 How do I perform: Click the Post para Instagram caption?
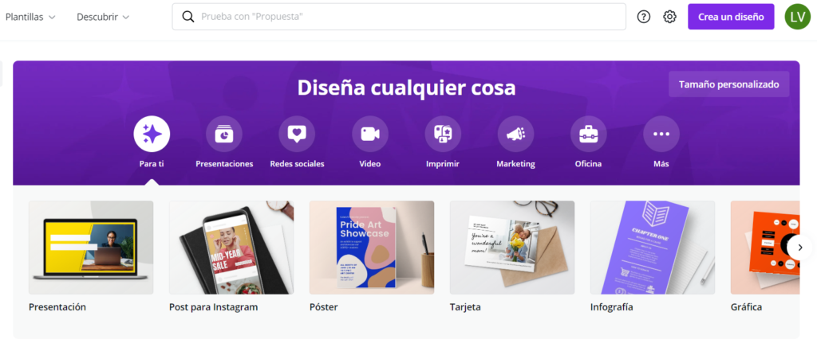click(x=214, y=307)
